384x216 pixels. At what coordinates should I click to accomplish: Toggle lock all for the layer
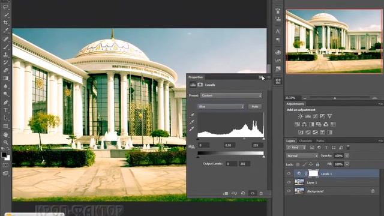317,164
